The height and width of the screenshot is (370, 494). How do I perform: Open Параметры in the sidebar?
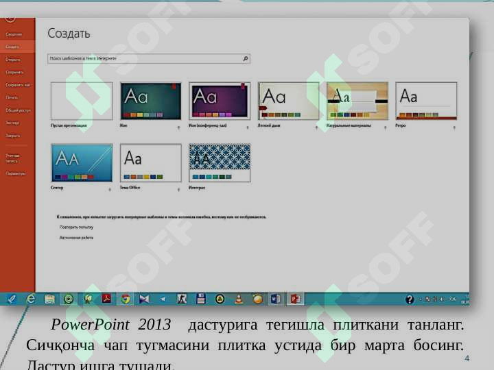click(x=15, y=173)
